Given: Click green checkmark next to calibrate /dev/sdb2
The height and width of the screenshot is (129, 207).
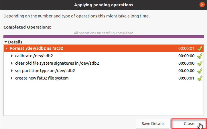Looking at the screenshot, I should 200,56.
